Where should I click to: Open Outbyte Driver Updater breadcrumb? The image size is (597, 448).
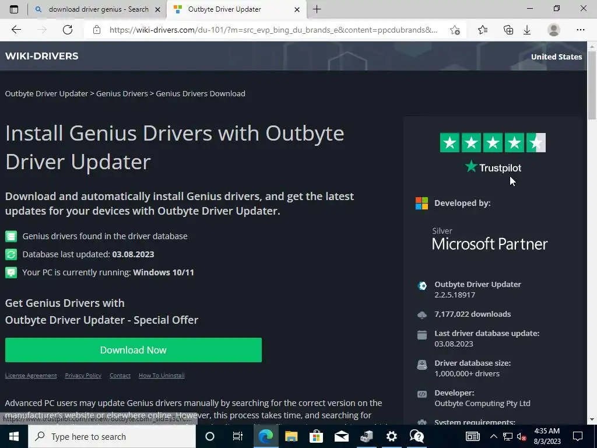[47, 94]
